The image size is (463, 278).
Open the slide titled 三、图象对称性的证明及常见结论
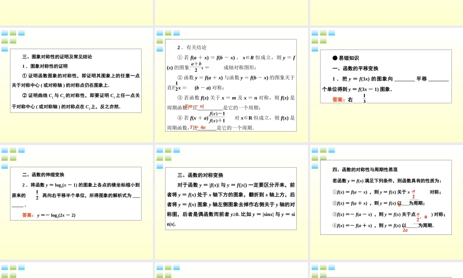click(x=76, y=85)
